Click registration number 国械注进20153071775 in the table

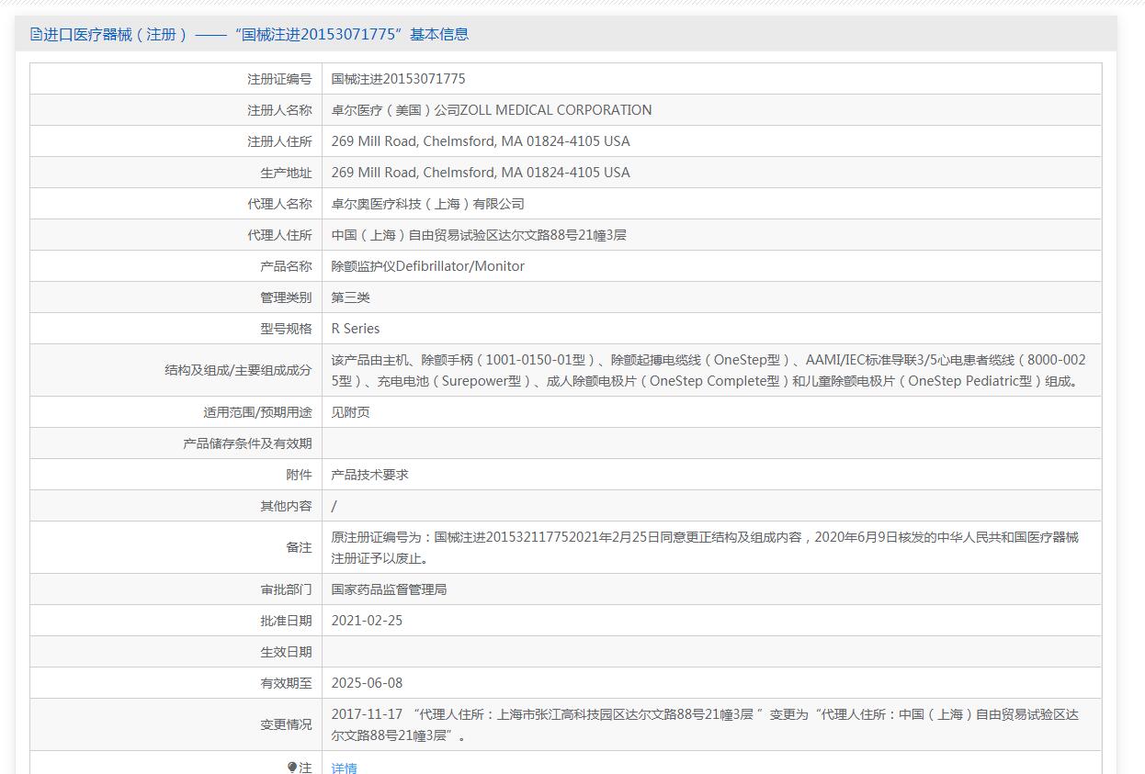[398, 79]
